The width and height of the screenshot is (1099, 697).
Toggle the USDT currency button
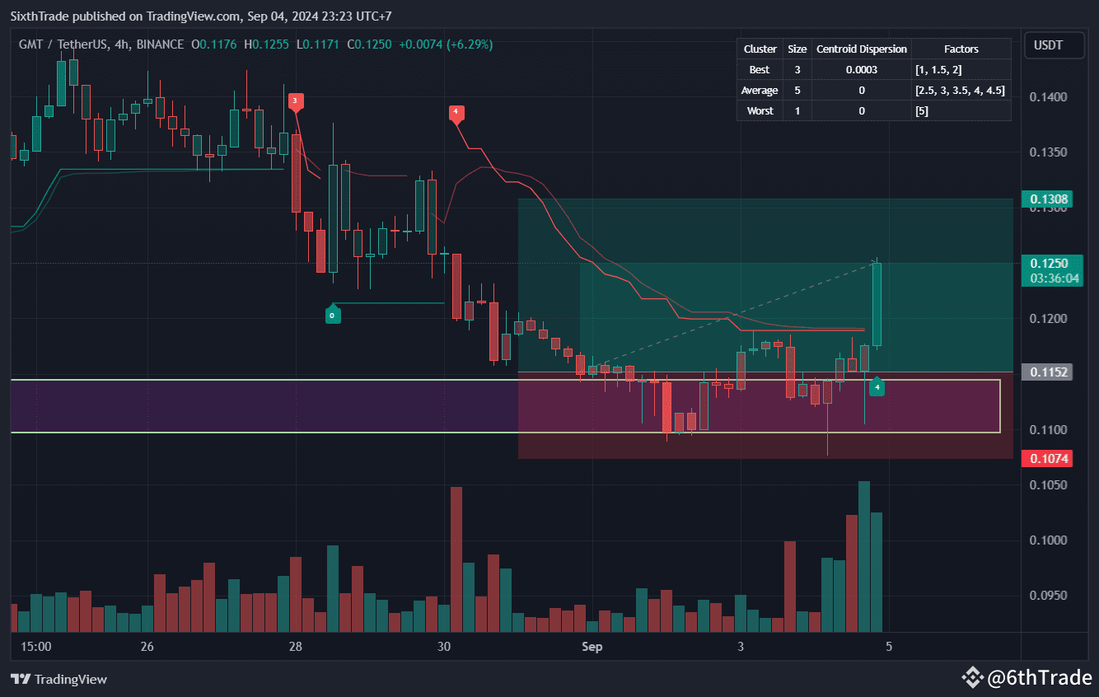(1055, 45)
